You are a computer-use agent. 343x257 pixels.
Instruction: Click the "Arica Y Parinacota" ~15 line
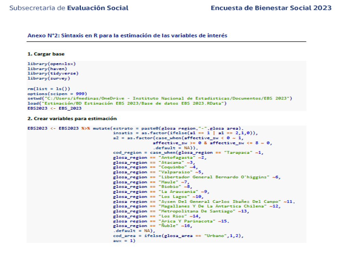click(x=171, y=221)
